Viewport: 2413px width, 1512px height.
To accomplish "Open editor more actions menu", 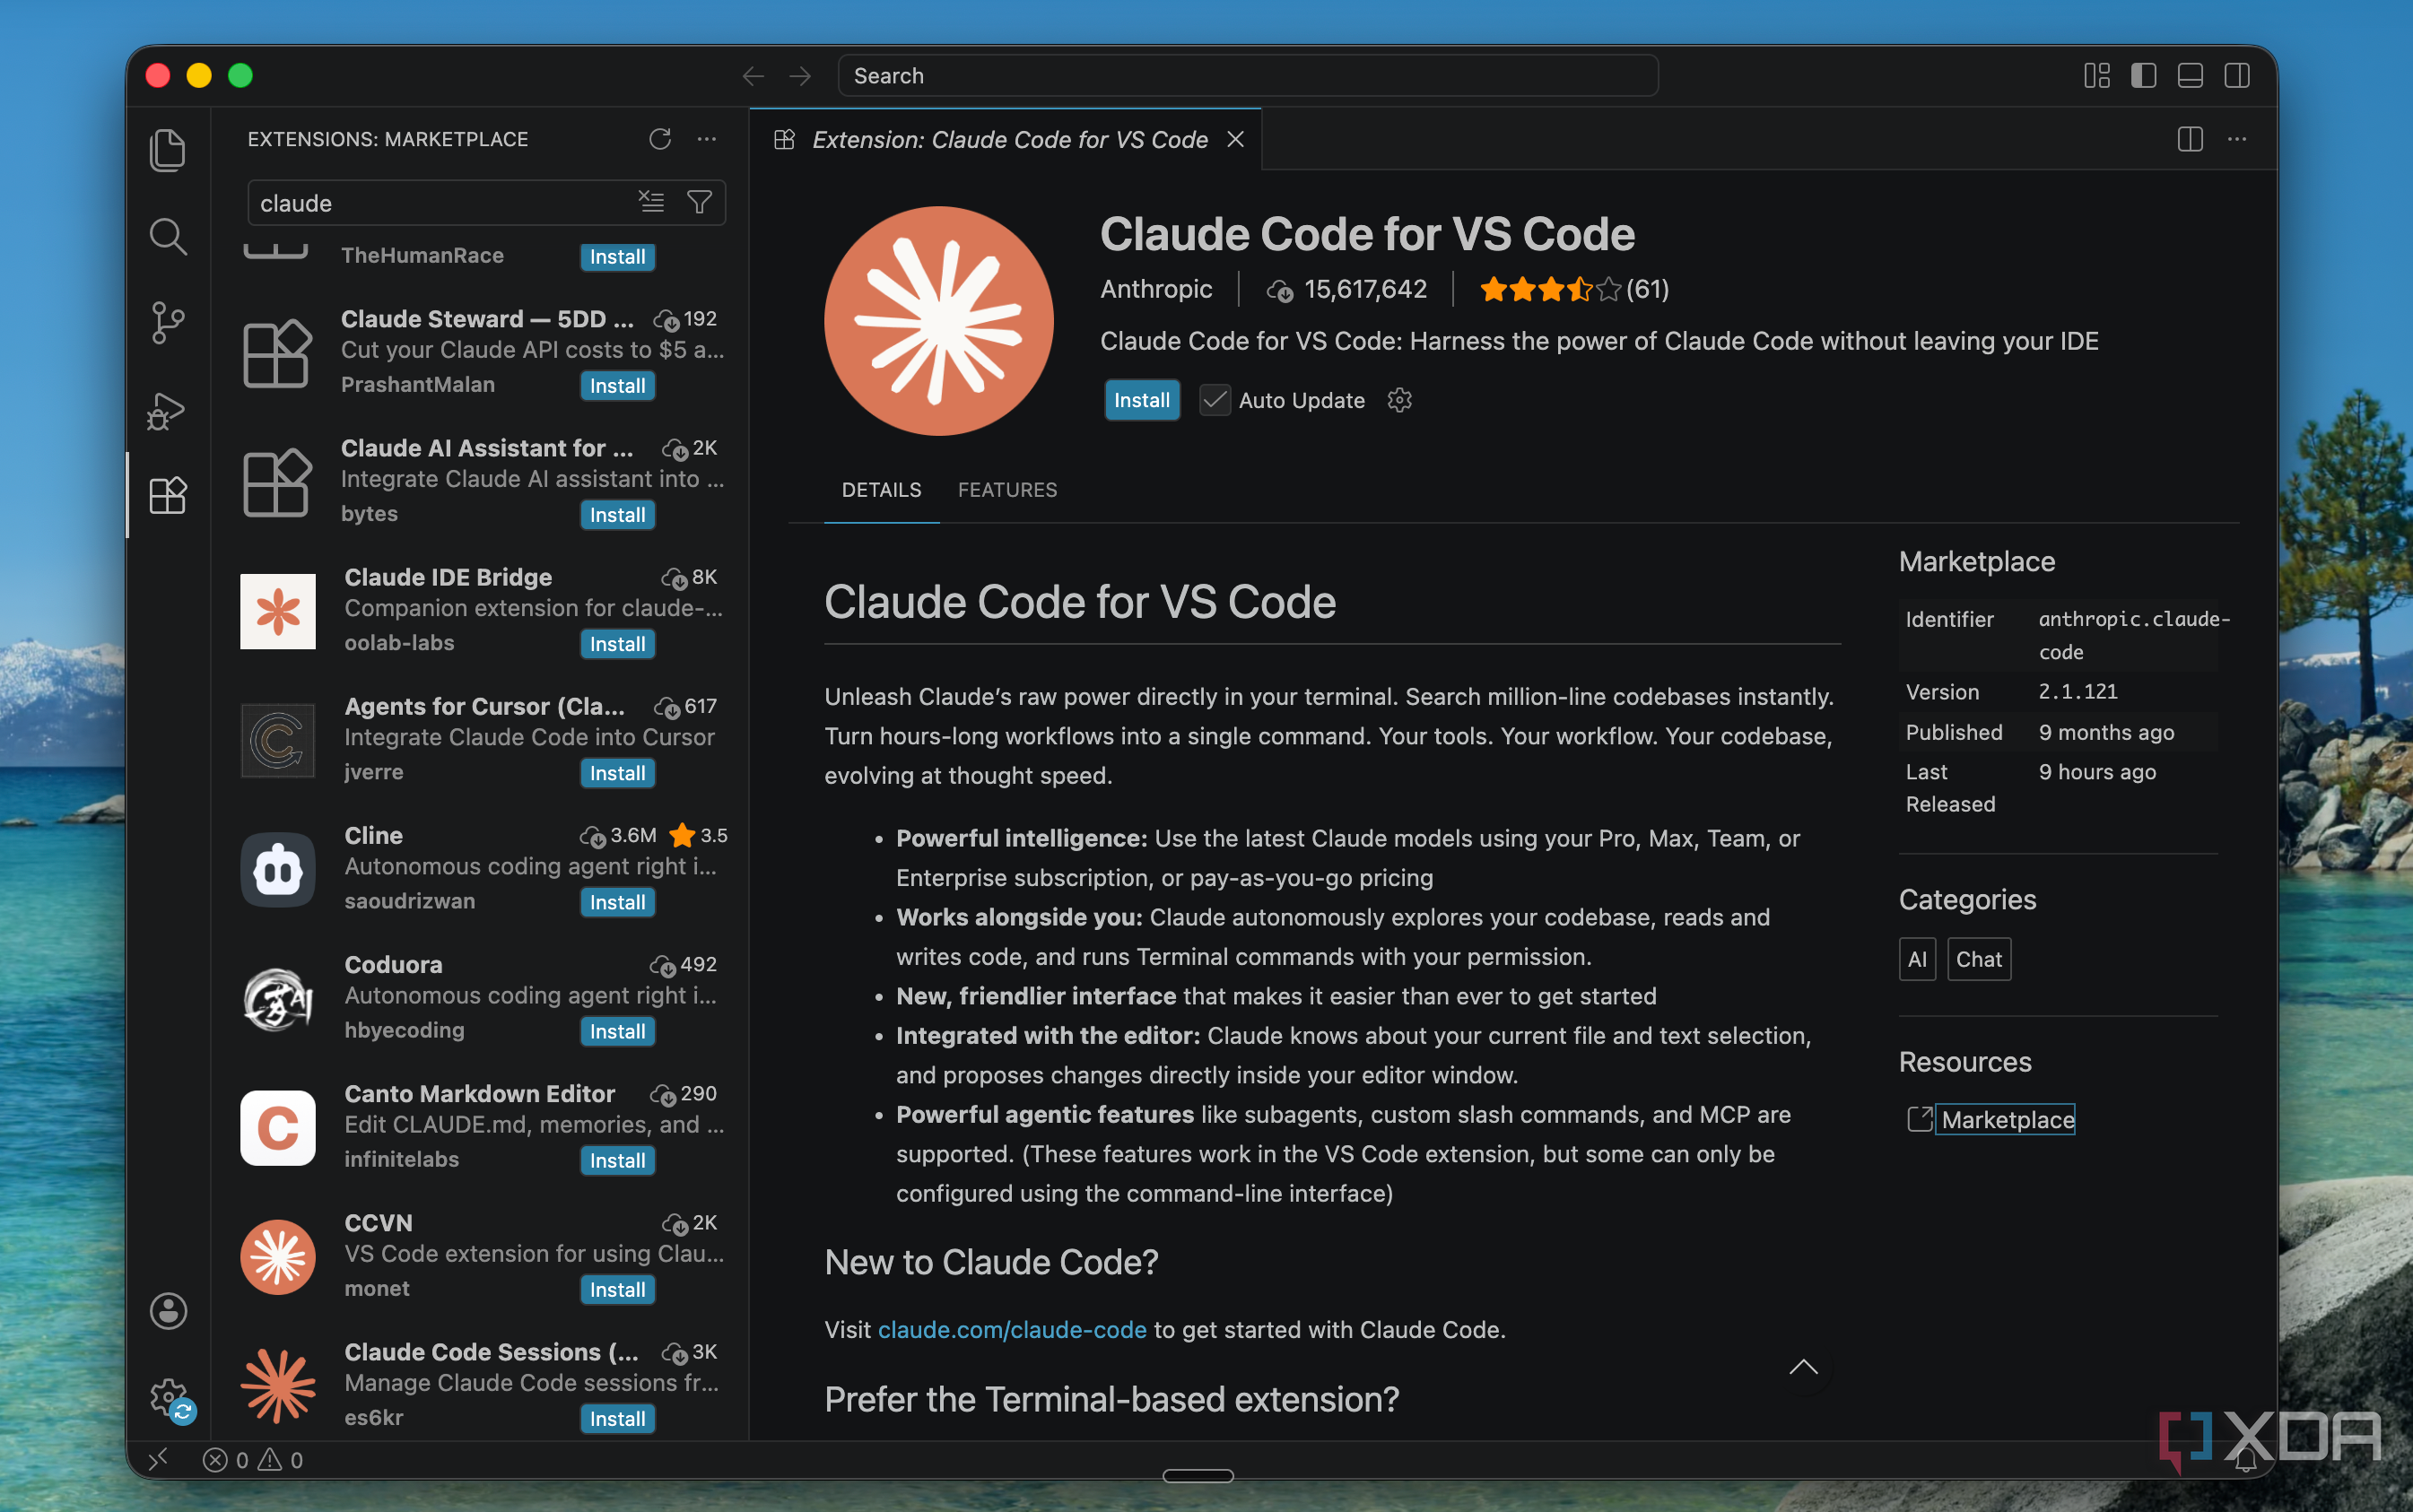I will [2237, 139].
